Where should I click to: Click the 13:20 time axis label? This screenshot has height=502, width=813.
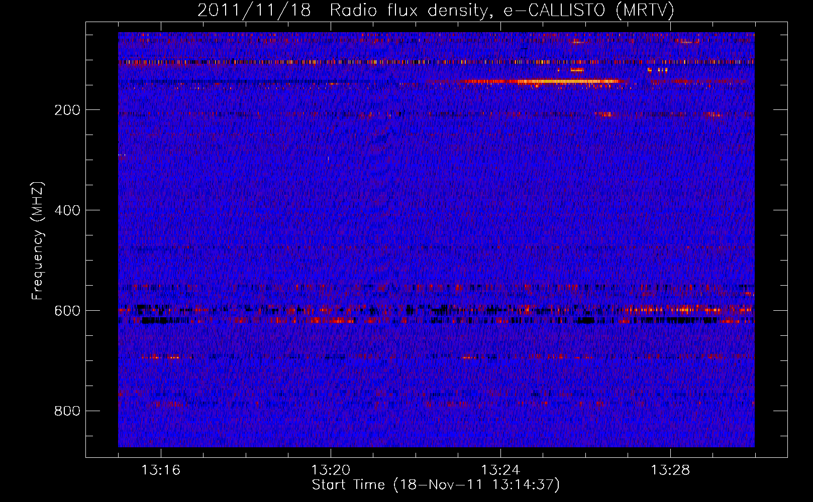point(331,470)
